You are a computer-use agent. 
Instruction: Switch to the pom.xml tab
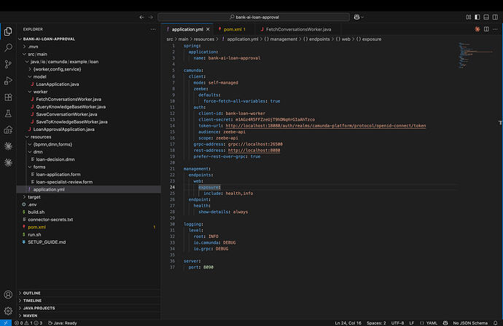click(x=234, y=29)
